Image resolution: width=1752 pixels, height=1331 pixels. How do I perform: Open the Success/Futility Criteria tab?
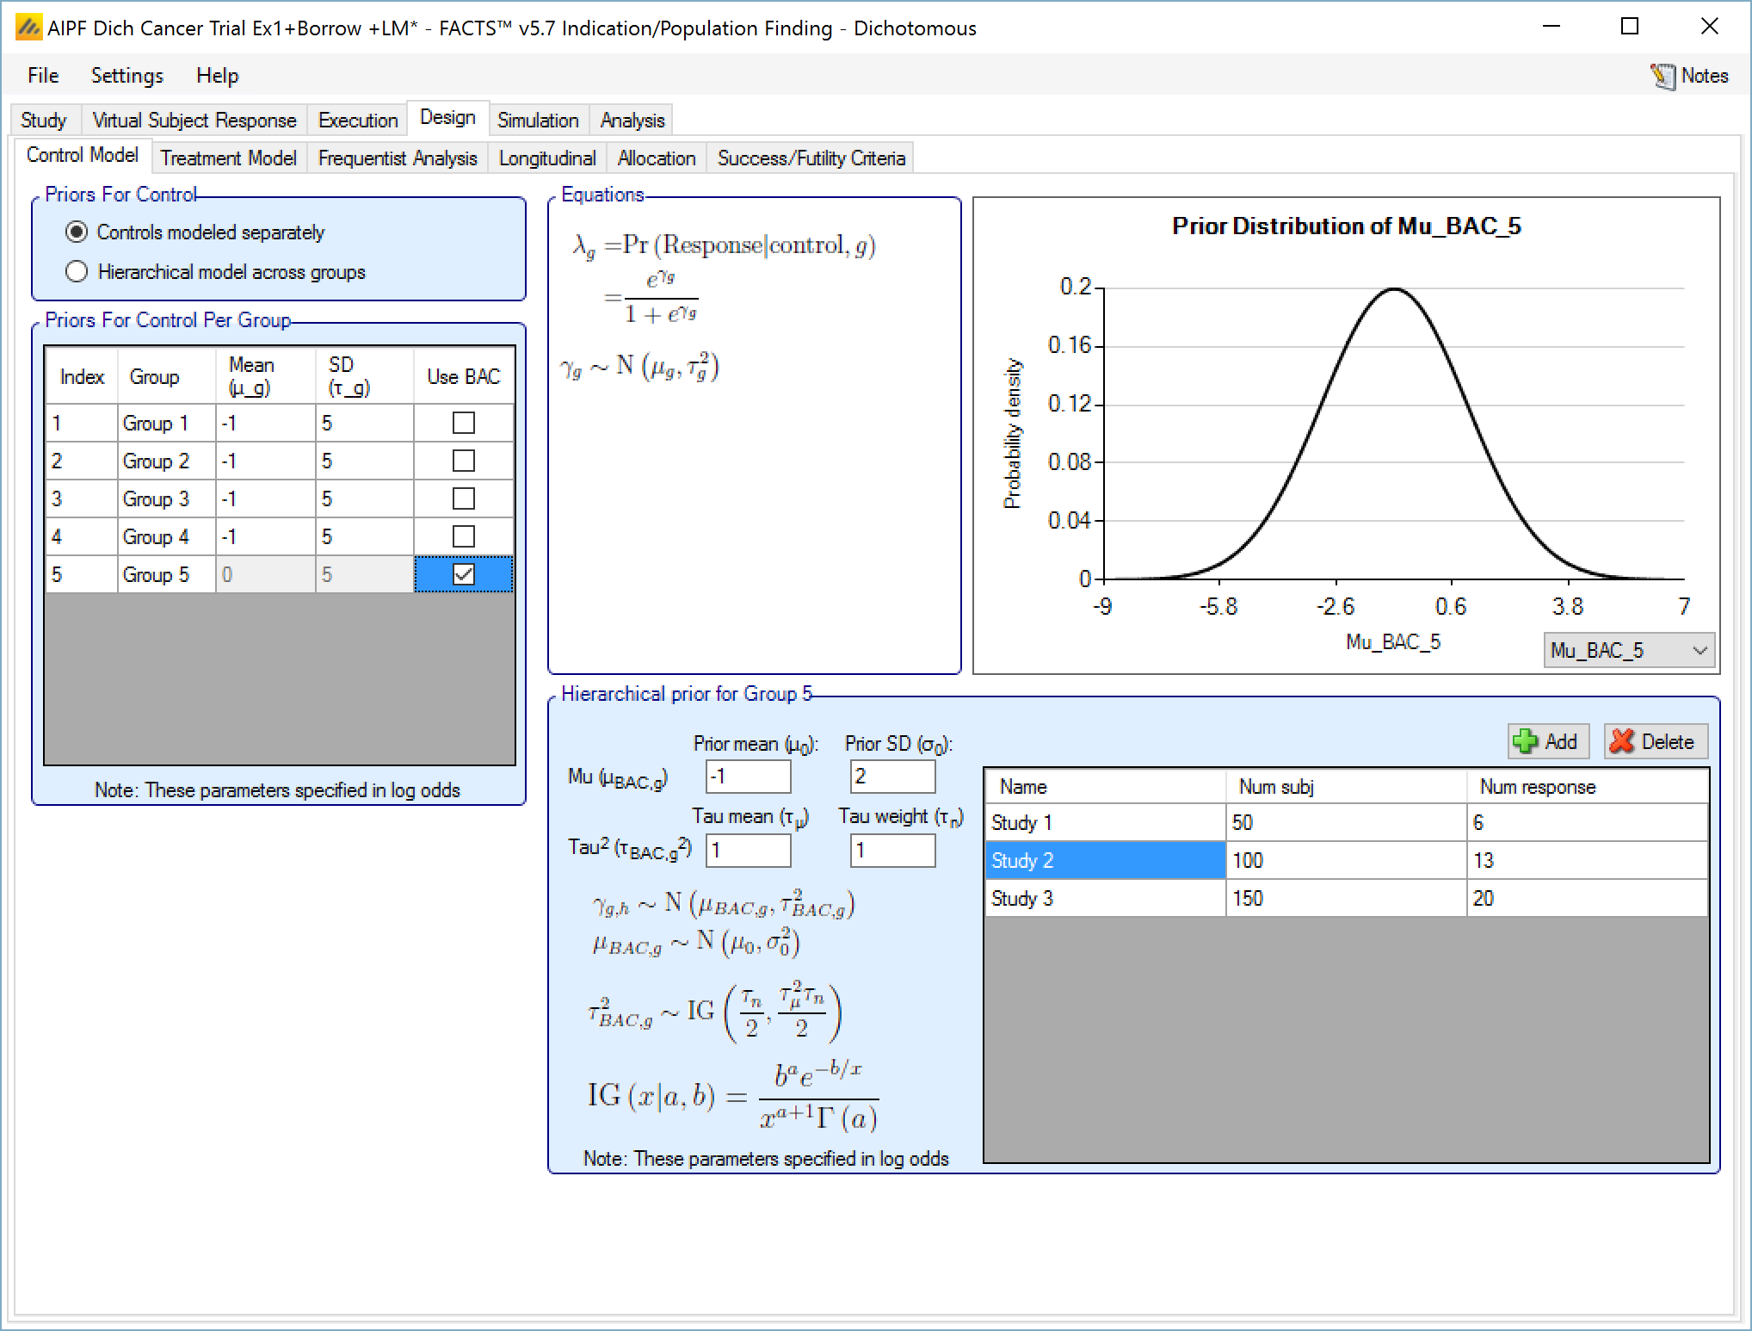[x=811, y=158]
